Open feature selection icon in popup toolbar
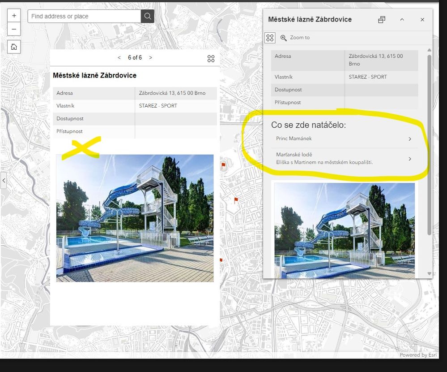The width and height of the screenshot is (447, 372). [270, 38]
